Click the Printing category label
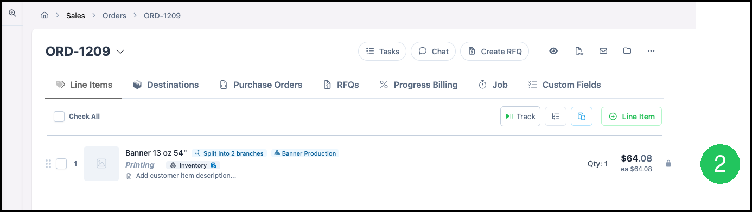The image size is (752, 212). click(140, 165)
